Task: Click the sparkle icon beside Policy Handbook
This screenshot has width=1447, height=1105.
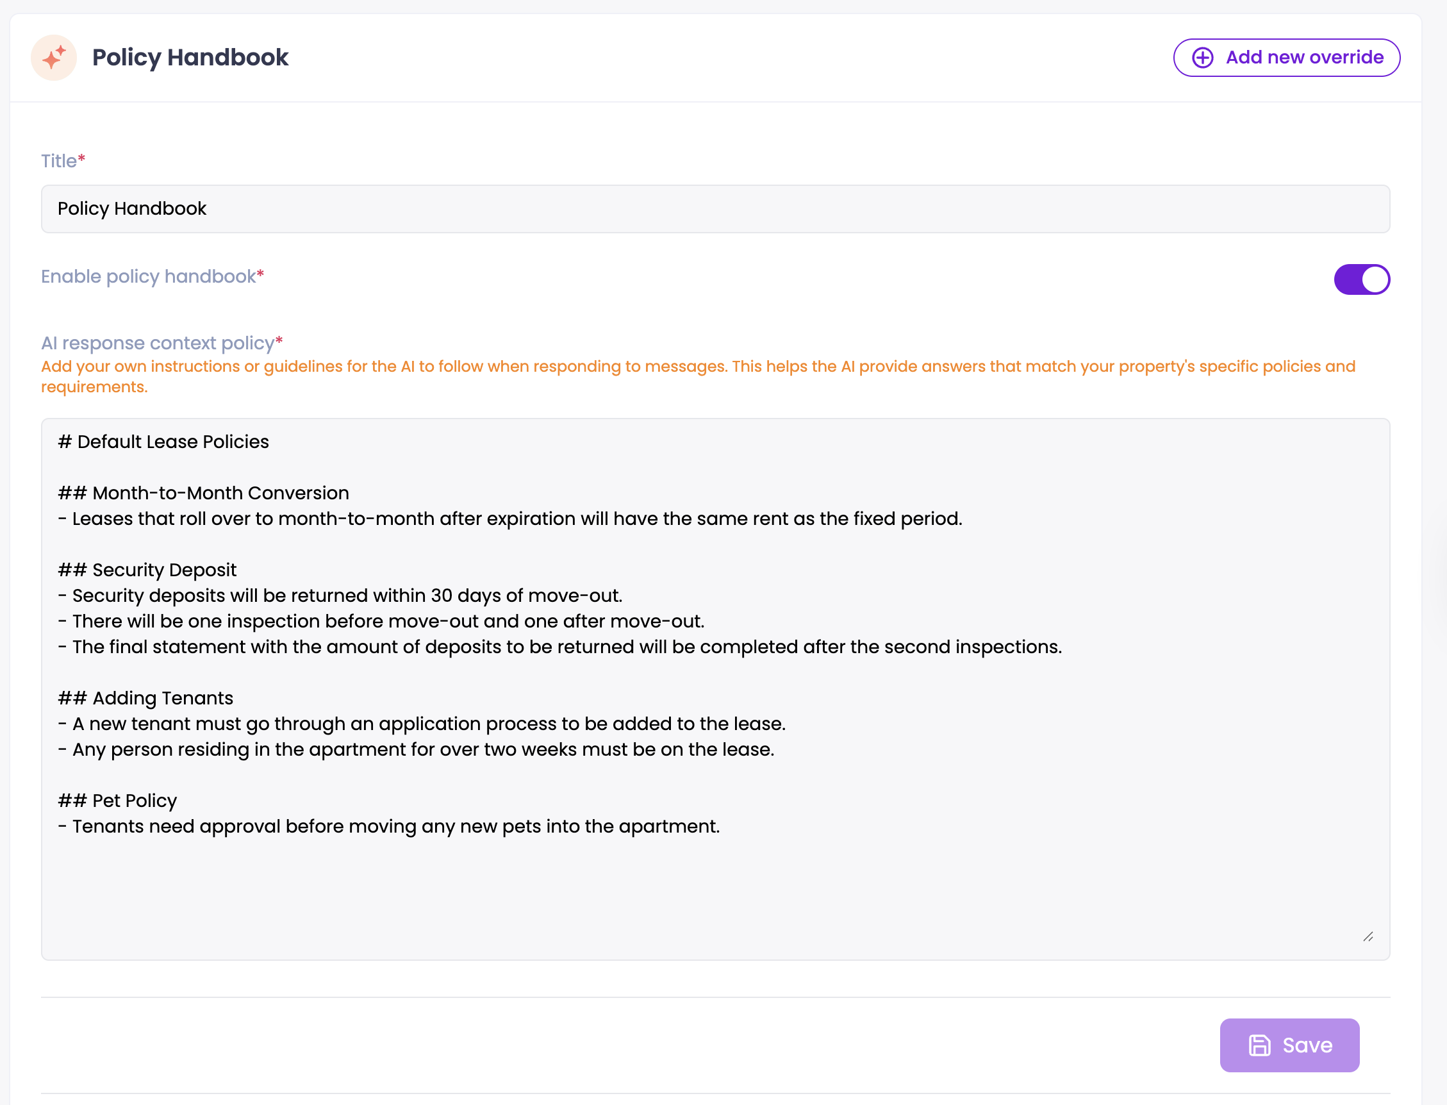Action: tap(54, 58)
